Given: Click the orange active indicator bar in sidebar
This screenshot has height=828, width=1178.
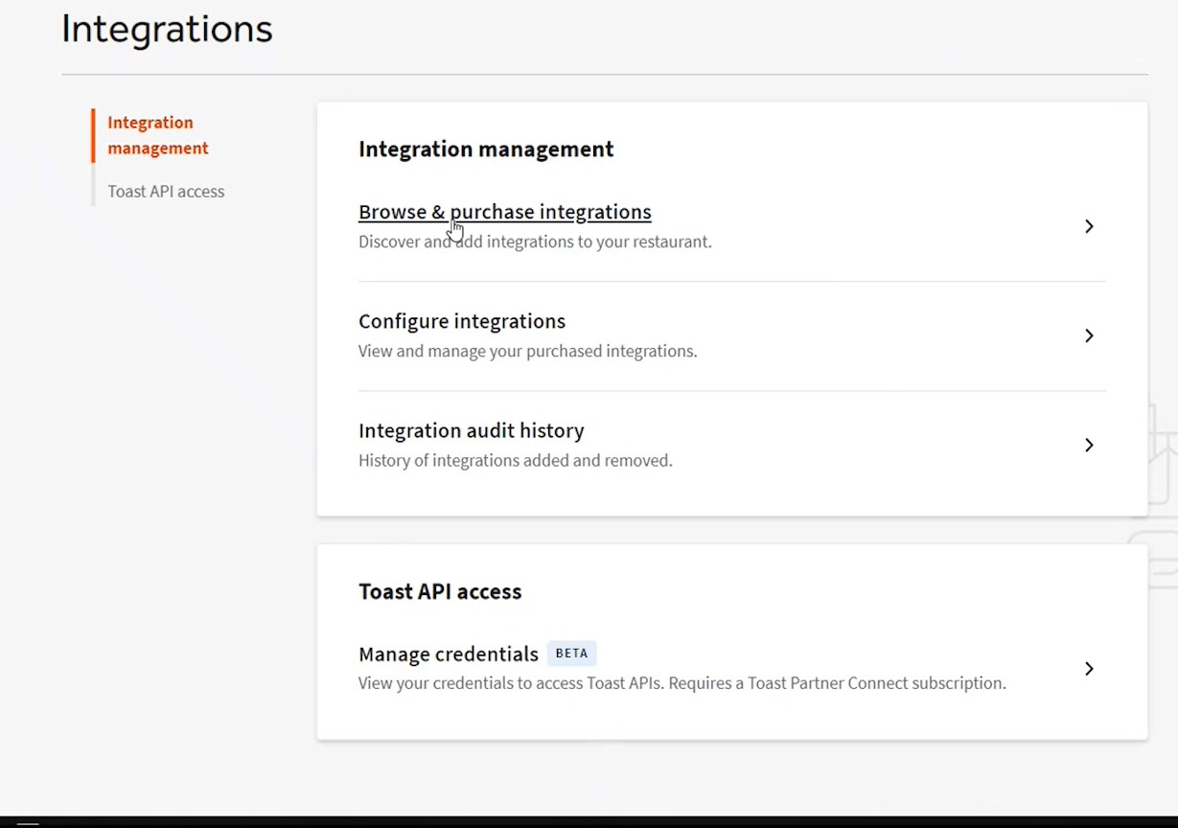Looking at the screenshot, I should tap(93, 135).
